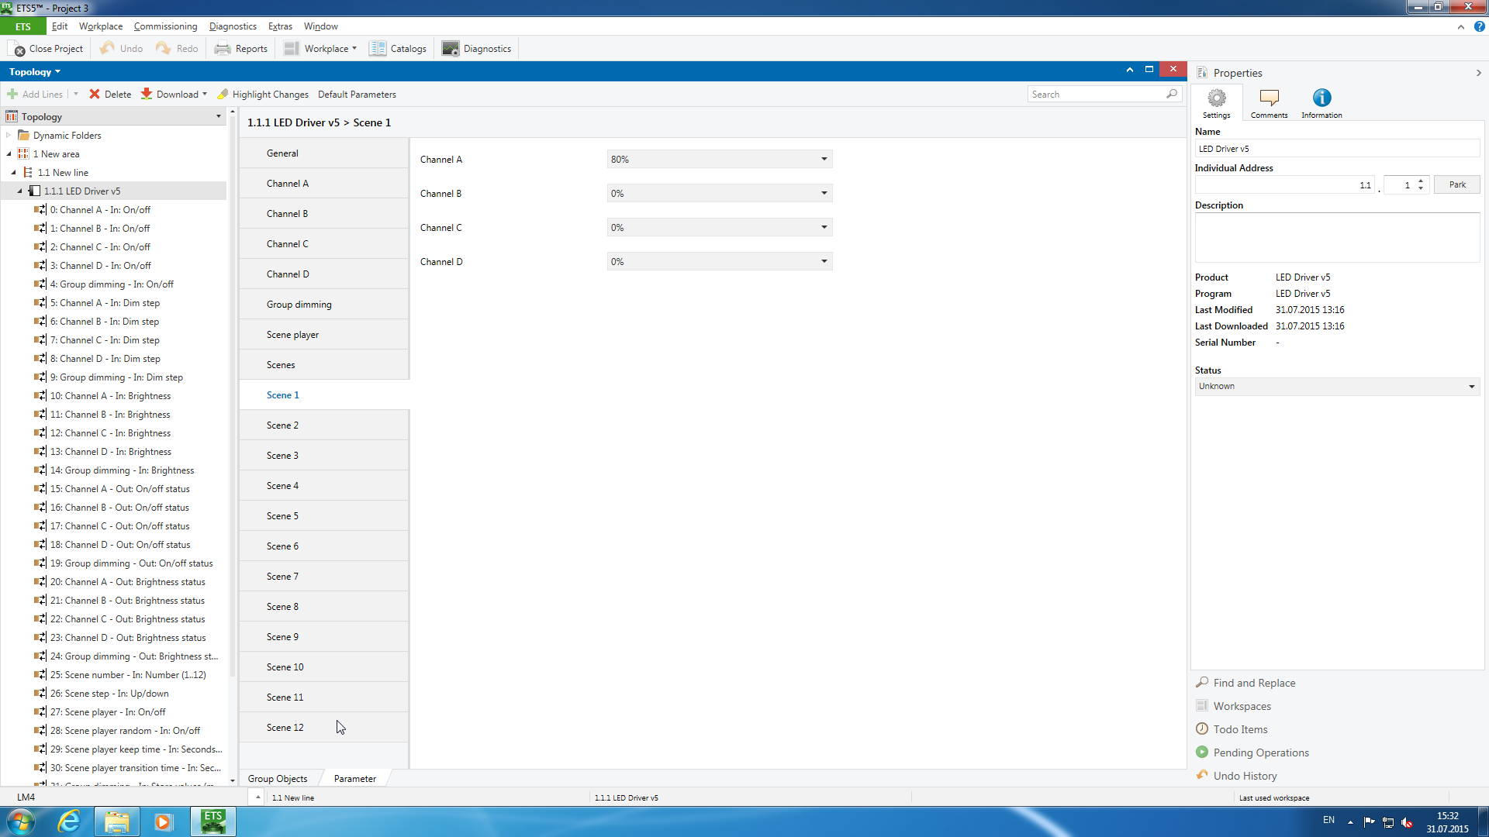
Task: Click the Diagnostics toolbar icon
Action: pyautogui.click(x=450, y=48)
